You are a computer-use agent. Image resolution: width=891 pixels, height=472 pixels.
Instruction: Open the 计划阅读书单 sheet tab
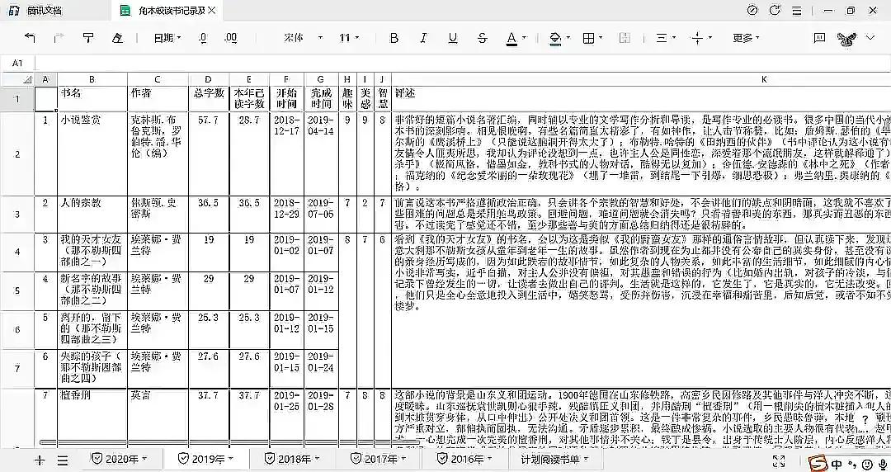coord(550,459)
